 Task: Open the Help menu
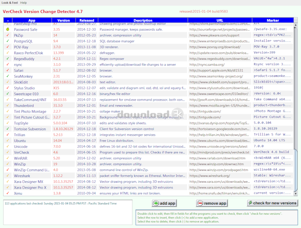tap(23, 2)
